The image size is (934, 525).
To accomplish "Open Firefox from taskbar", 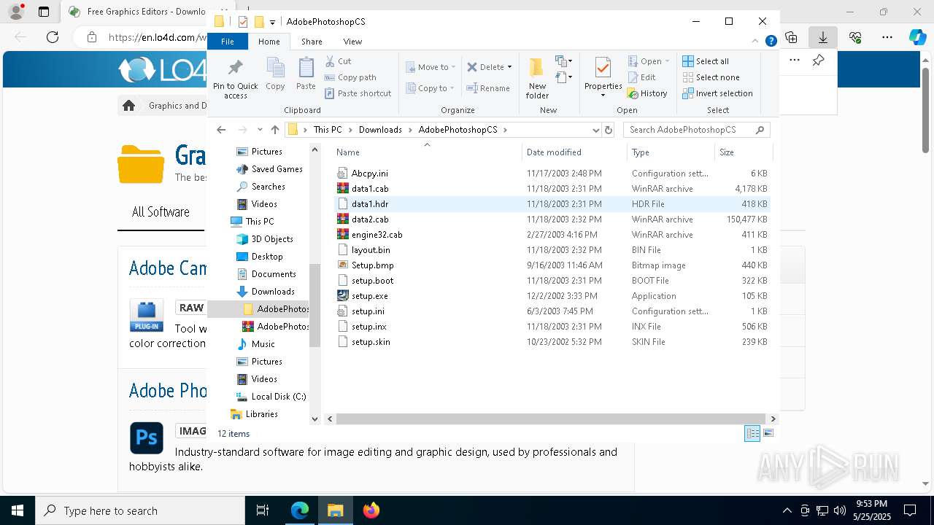I will [x=371, y=510].
